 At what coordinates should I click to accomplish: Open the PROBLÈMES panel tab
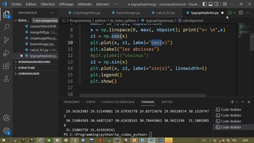[x=71, y=102]
